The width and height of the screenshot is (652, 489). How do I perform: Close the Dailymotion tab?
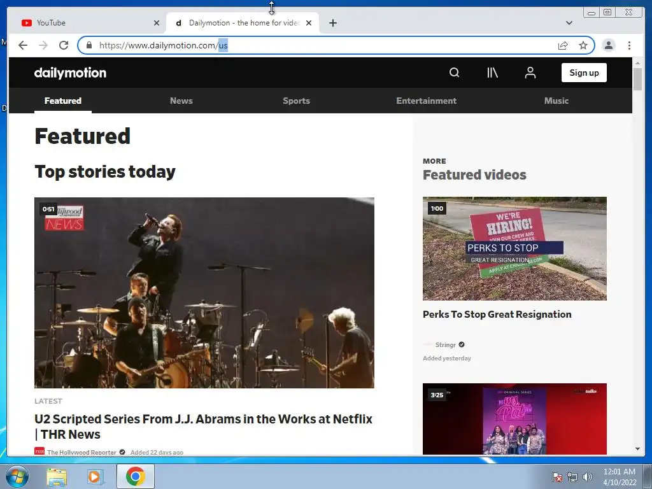pyautogui.click(x=309, y=23)
